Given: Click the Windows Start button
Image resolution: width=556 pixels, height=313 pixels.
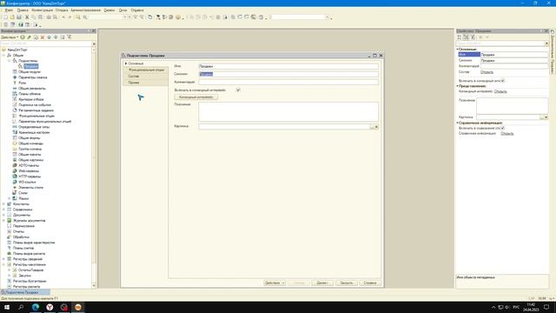Looking at the screenshot, I should (x=7, y=307).
